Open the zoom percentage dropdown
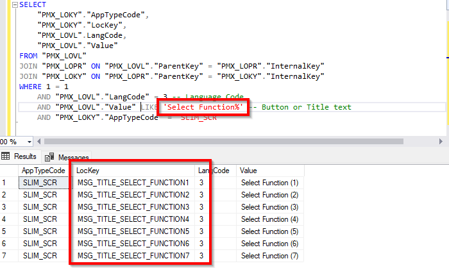The height and width of the screenshot is (268, 449). click(30, 142)
